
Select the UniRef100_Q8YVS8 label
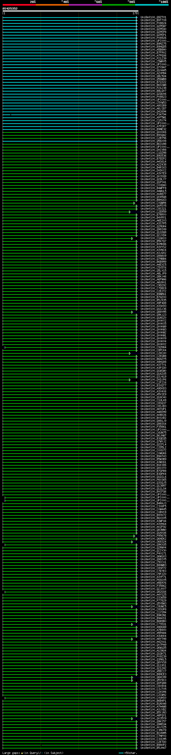153,662
